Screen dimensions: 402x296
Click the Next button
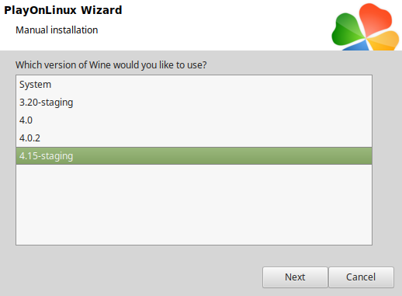coord(295,277)
